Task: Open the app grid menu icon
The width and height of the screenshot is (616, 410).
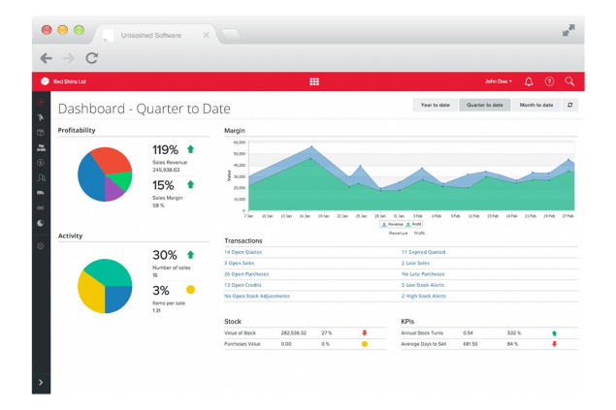Action: 314,81
